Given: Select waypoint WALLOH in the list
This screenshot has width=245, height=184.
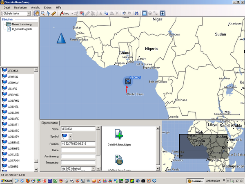Looking at the screenshot, I should [18, 113].
